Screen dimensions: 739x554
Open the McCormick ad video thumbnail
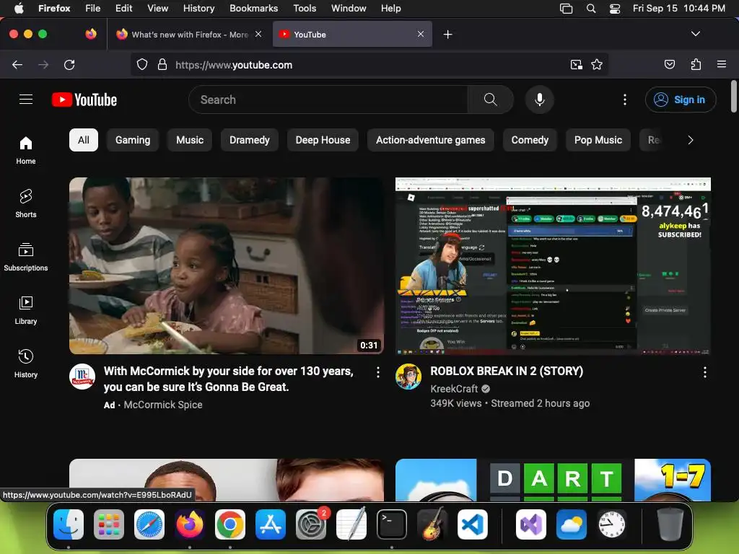(226, 265)
